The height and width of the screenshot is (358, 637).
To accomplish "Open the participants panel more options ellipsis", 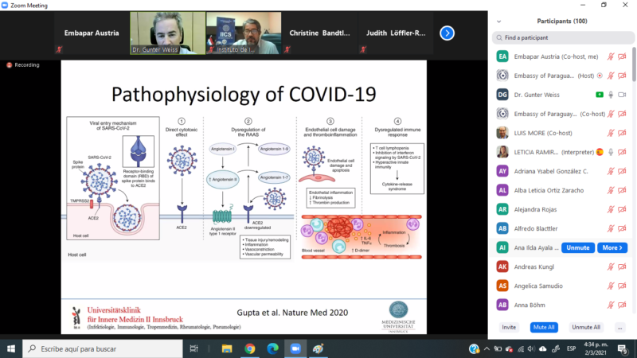I will coord(619,327).
